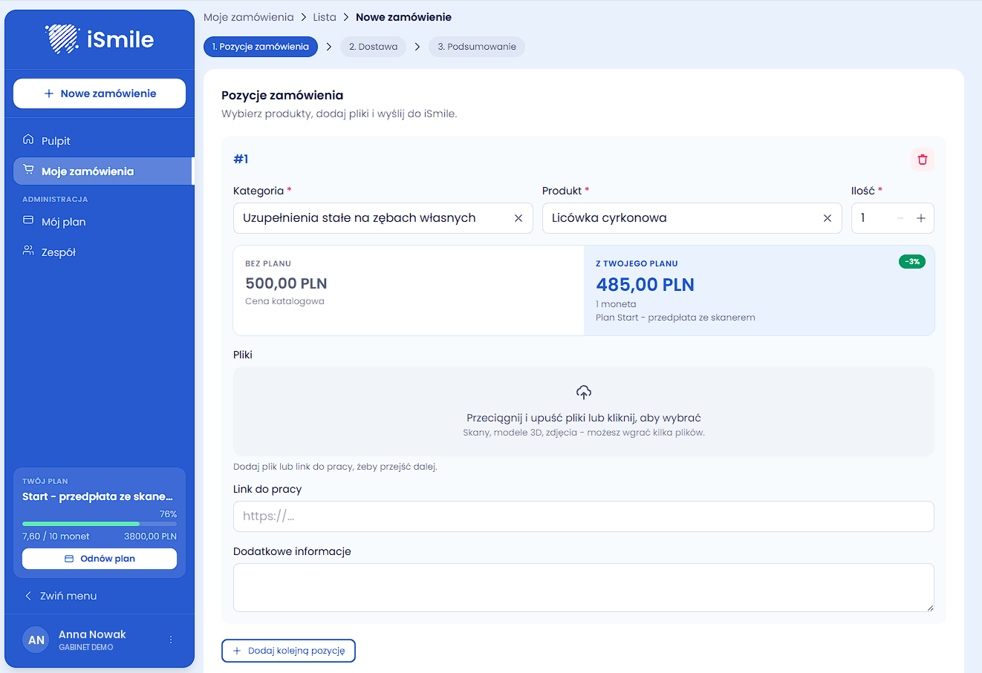The height and width of the screenshot is (673, 982).
Task: Open Moje zamówienia in the sidebar
Action: [103, 171]
